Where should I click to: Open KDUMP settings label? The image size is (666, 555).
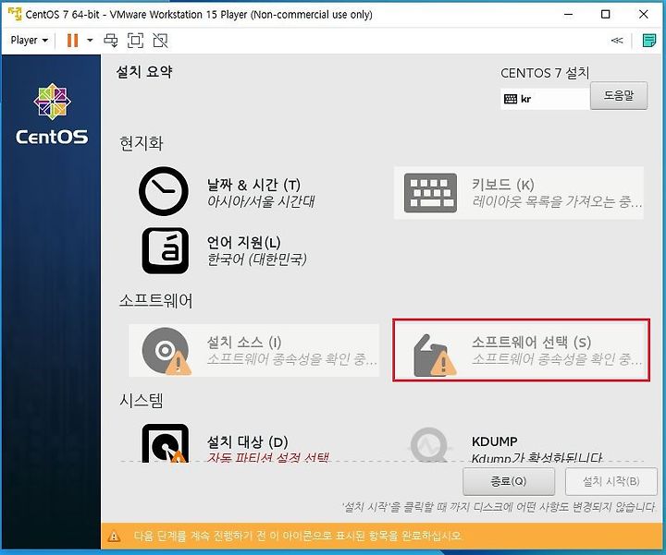coord(494,441)
